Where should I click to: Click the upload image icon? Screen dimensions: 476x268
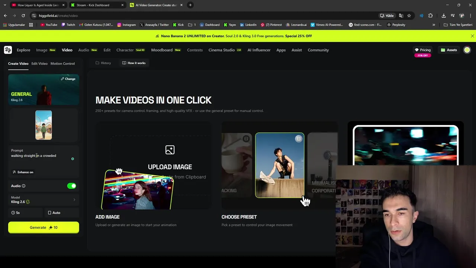(x=170, y=150)
